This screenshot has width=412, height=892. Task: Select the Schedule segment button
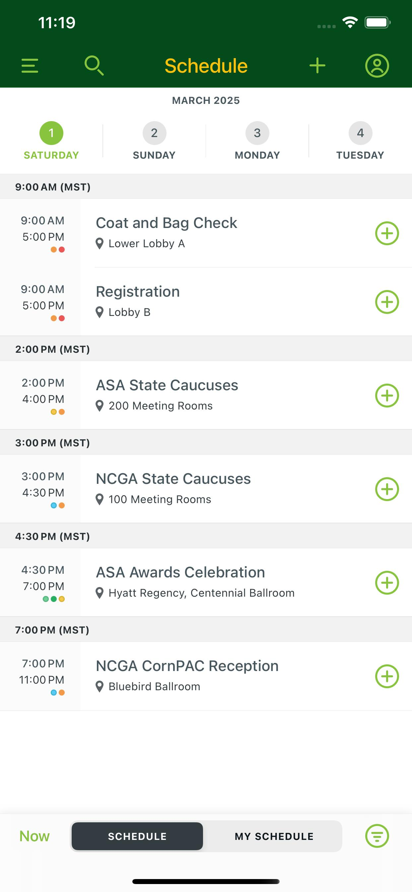tap(137, 836)
